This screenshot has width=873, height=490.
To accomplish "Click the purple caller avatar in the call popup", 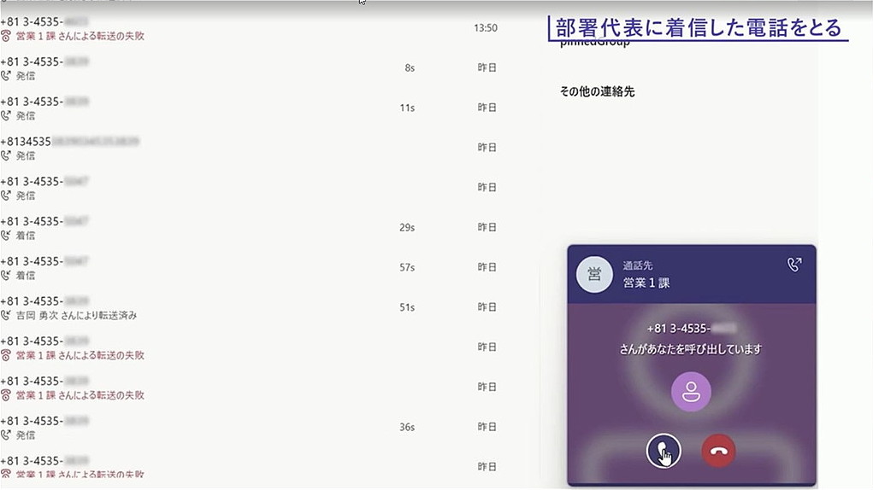I will (x=691, y=392).
